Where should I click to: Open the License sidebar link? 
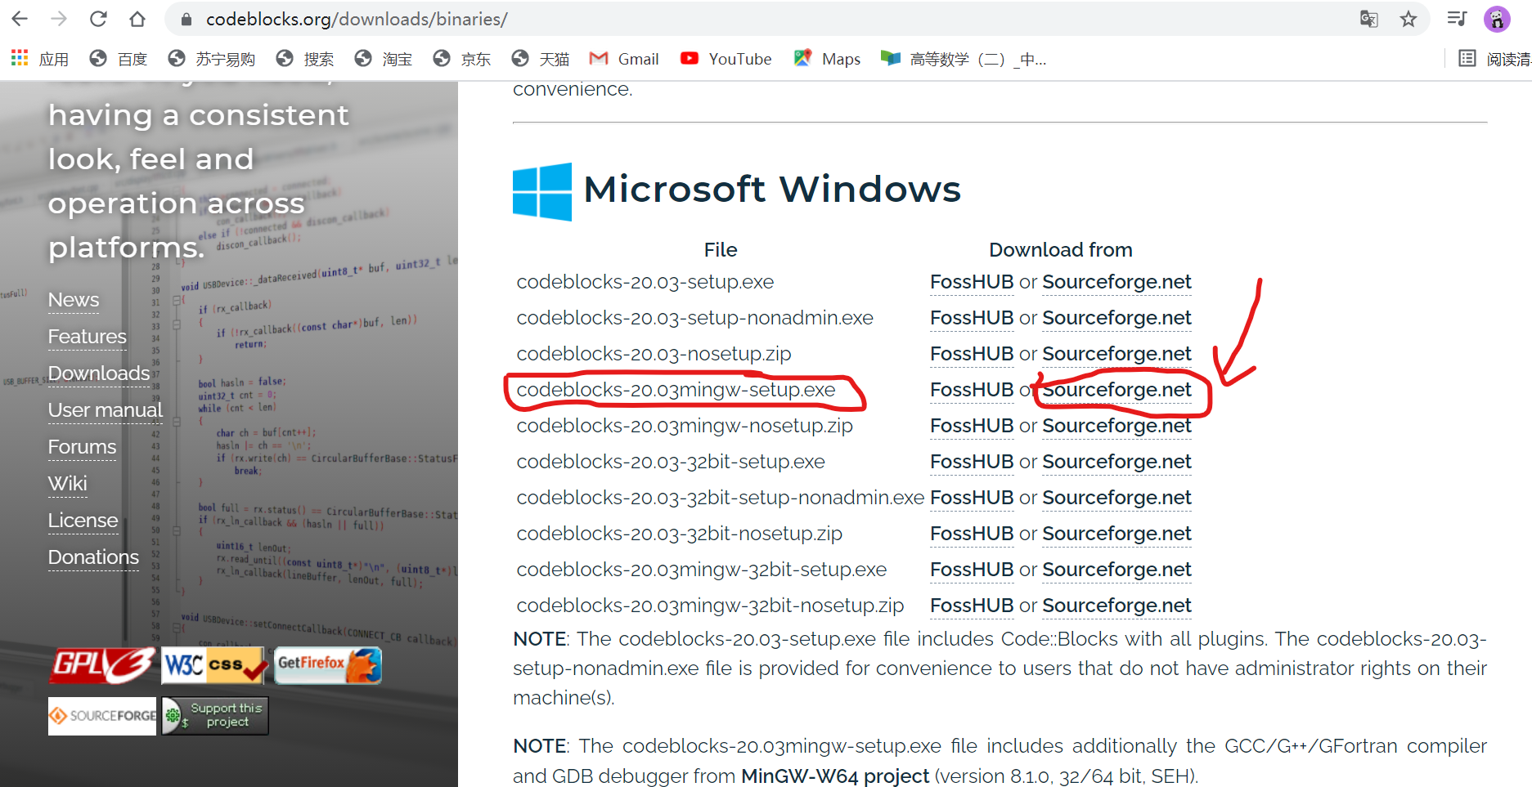(83, 521)
